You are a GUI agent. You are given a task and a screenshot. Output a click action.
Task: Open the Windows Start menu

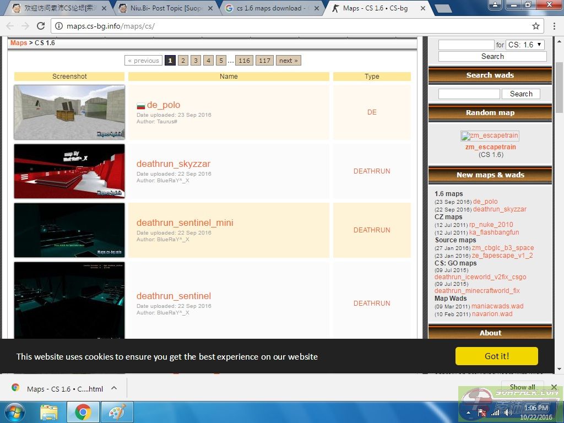tap(14, 412)
